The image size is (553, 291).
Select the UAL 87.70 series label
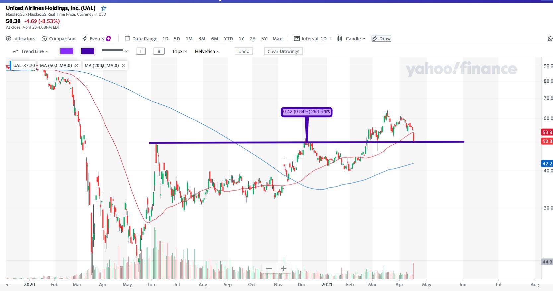pos(24,66)
